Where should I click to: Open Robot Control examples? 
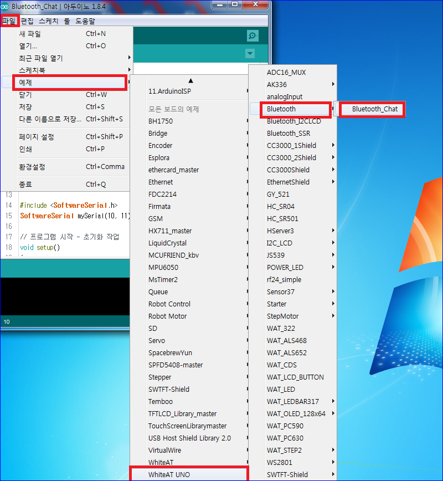click(x=190, y=304)
